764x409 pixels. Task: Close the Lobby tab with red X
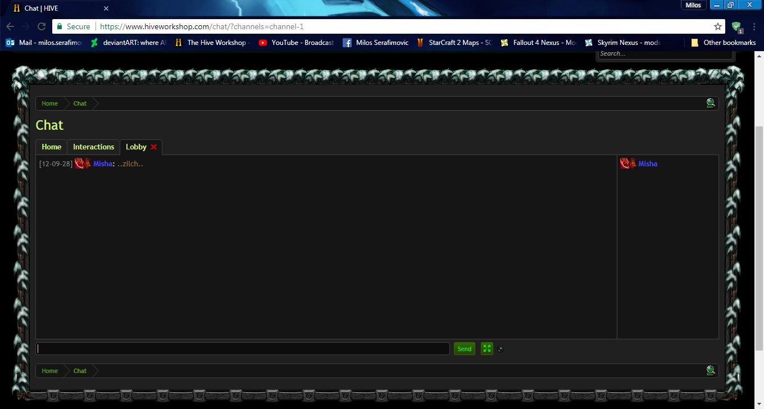click(x=154, y=147)
